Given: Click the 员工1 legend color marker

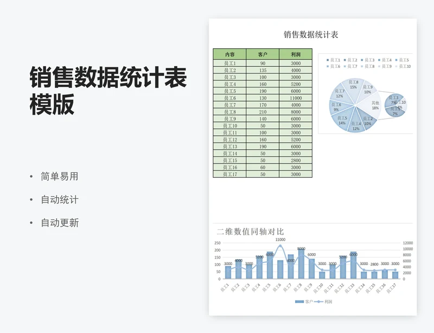Looking at the screenshot, I should [x=328, y=60].
